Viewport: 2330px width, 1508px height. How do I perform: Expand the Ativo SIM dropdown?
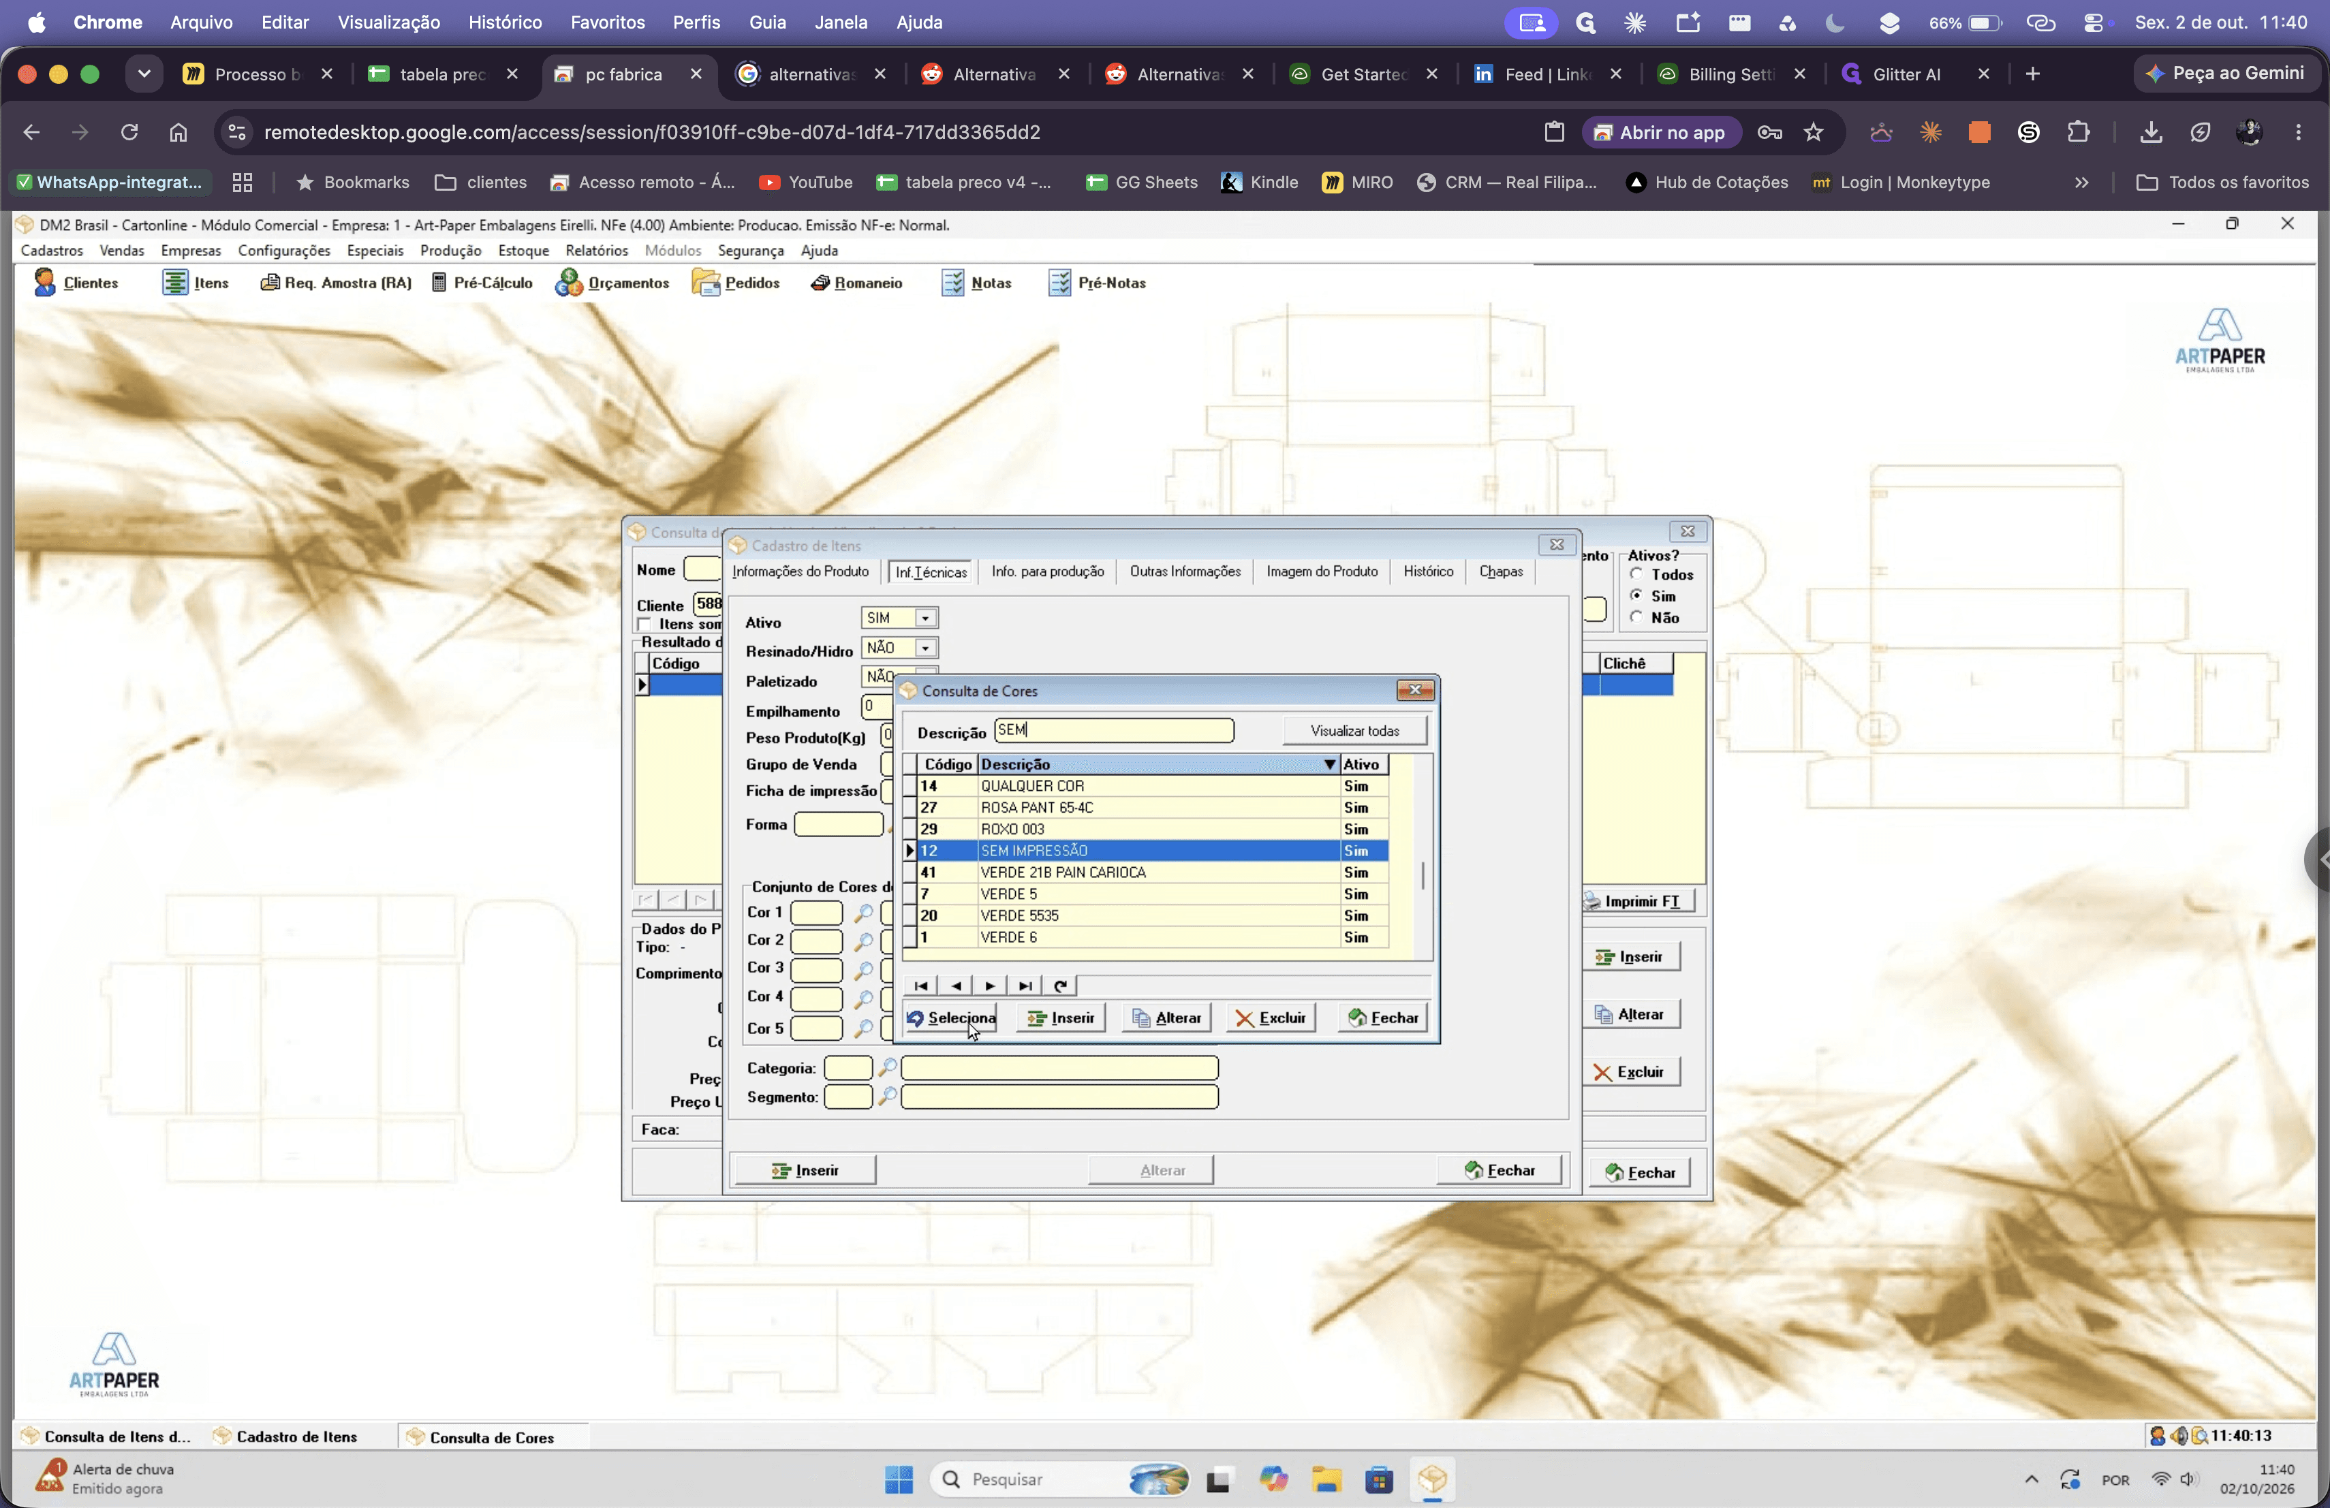click(x=925, y=618)
